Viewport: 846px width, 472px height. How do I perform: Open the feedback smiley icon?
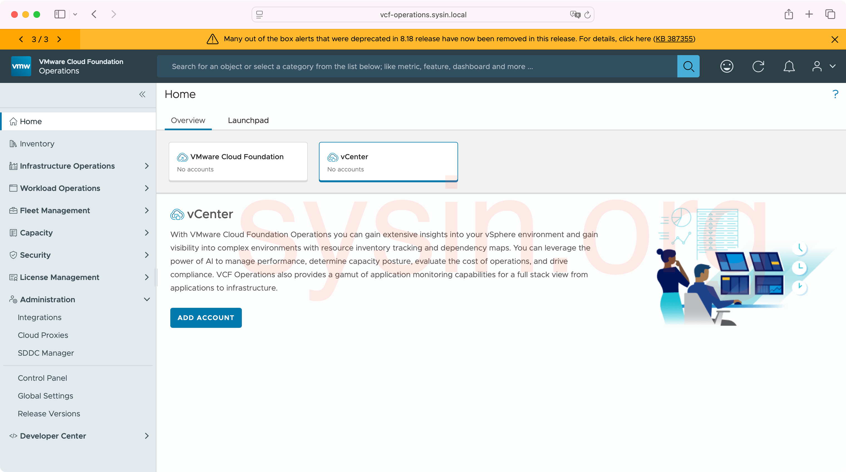click(x=726, y=66)
